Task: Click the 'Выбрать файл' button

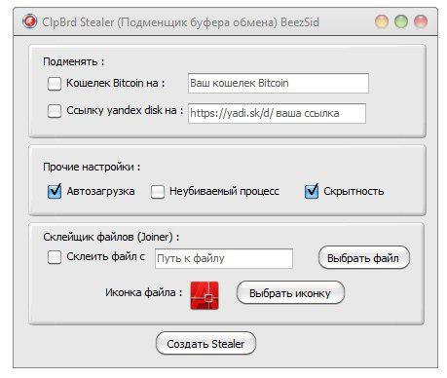Action: [x=364, y=258]
